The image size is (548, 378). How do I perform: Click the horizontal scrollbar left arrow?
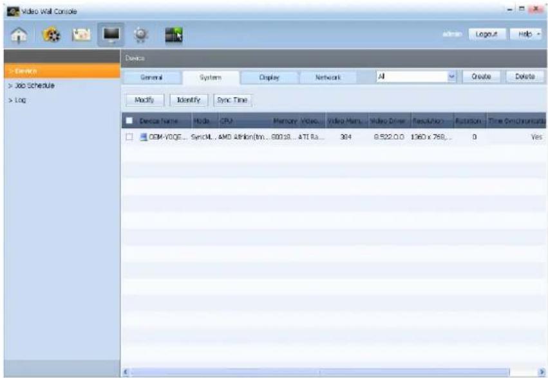click(x=126, y=372)
